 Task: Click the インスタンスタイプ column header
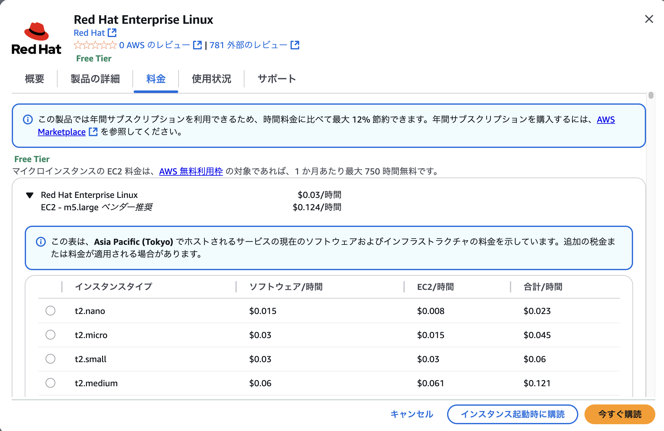[114, 287]
